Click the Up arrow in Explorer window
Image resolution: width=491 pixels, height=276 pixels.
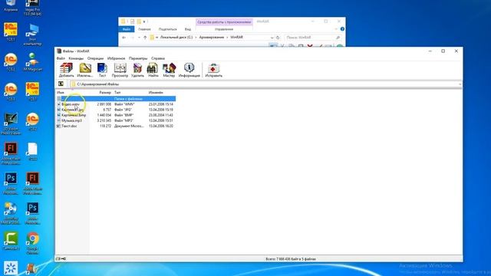145,38
